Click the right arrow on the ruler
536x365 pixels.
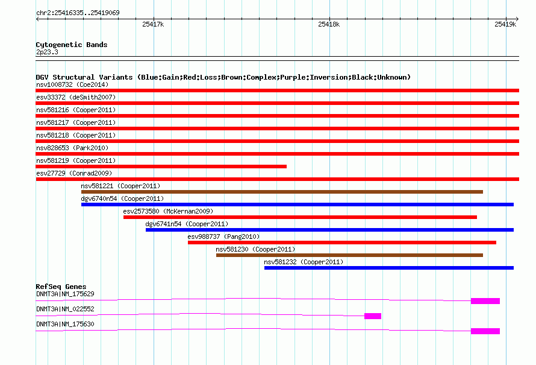[517, 19]
